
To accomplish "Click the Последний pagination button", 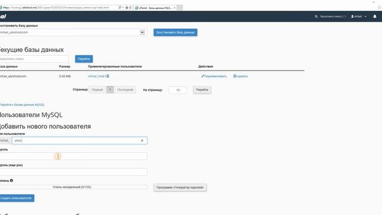I will [125, 90].
